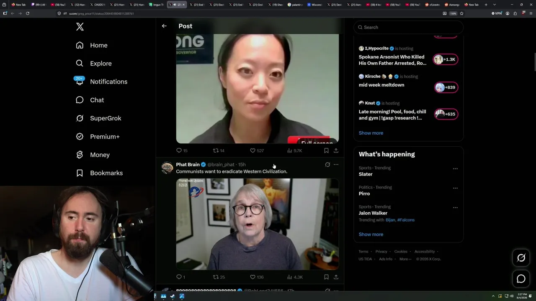Open the 'Spokane Arsonist Who Killed' space title

point(392,60)
